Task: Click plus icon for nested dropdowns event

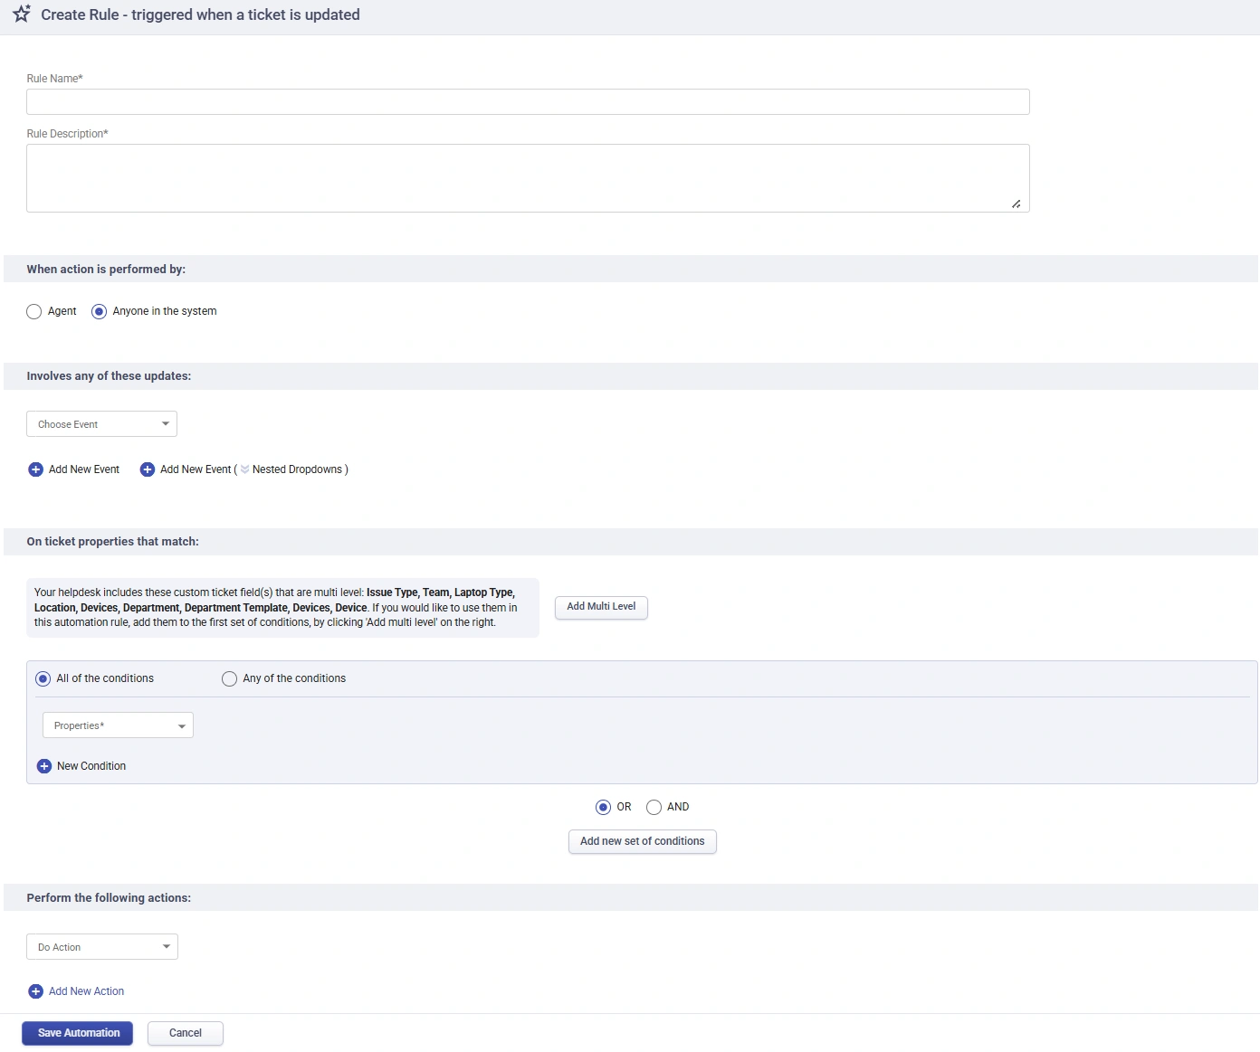Action: click(x=148, y=469)
